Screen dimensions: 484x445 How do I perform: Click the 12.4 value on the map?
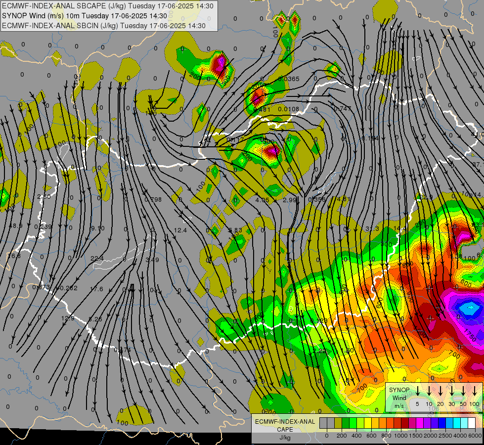[x=180, y=230]
